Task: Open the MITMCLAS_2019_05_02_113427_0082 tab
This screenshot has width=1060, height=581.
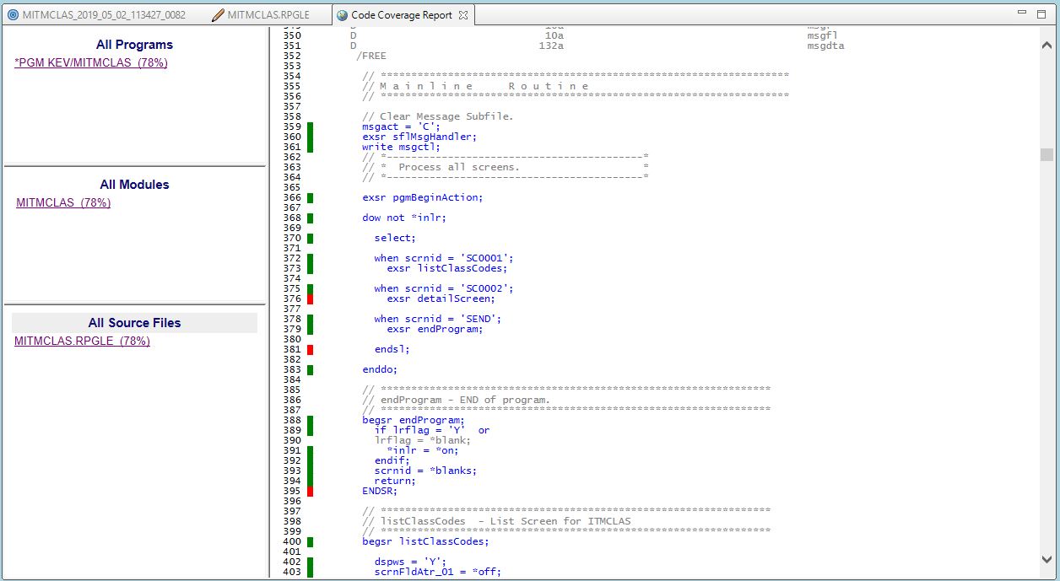Action: pyautogui.click(x=103, y=15)
